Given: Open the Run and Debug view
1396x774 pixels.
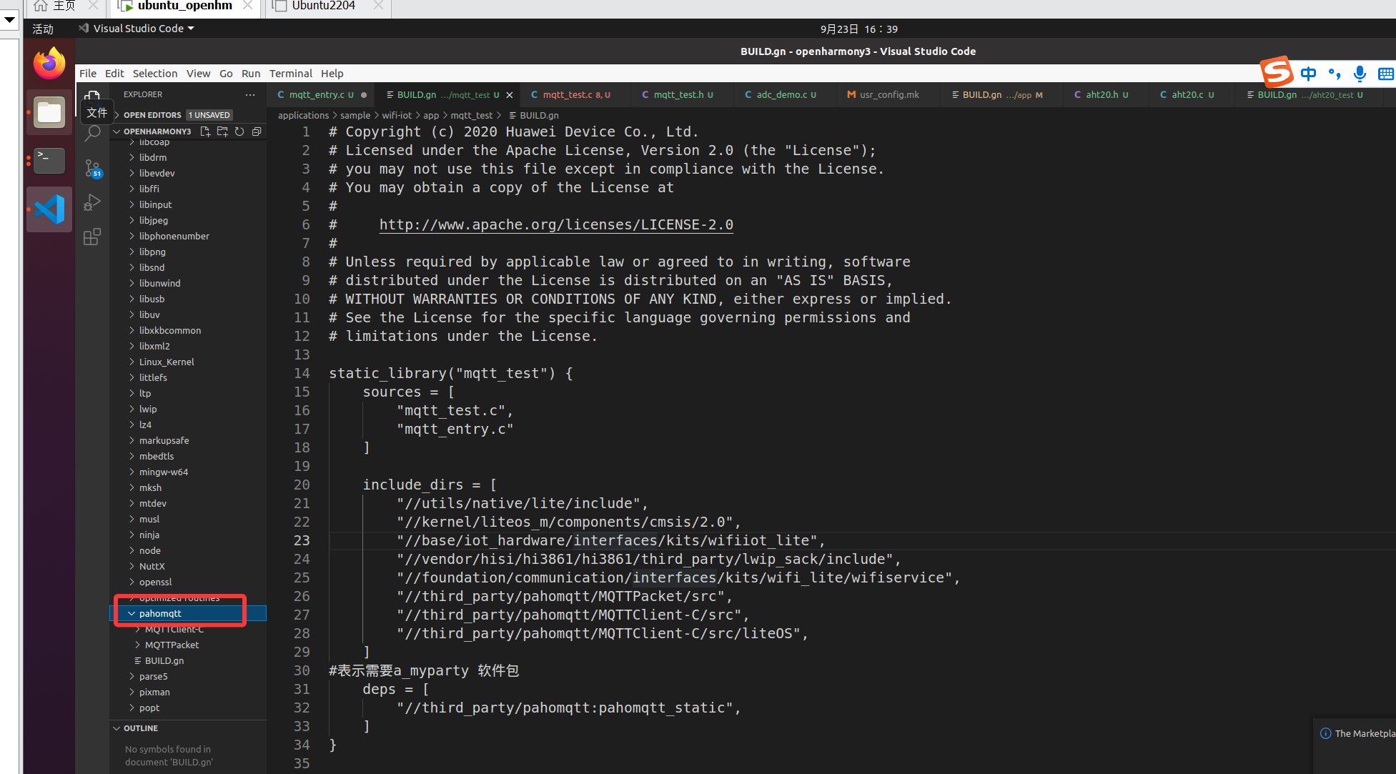Looking at the screenshot, I should [92, 203].
